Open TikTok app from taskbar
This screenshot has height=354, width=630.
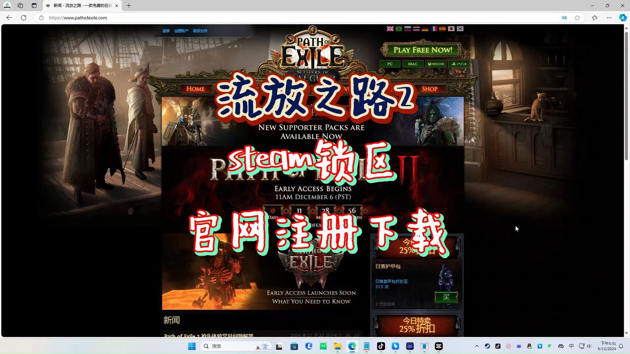[381, 346]
